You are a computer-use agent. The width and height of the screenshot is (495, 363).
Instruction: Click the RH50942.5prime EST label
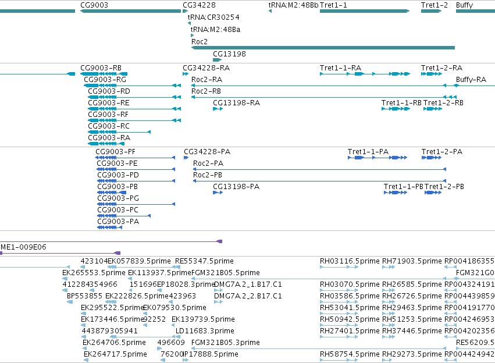350,320
